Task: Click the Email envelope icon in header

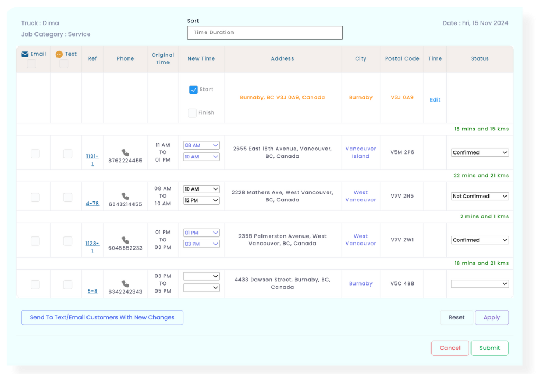Action: [25, 54]
